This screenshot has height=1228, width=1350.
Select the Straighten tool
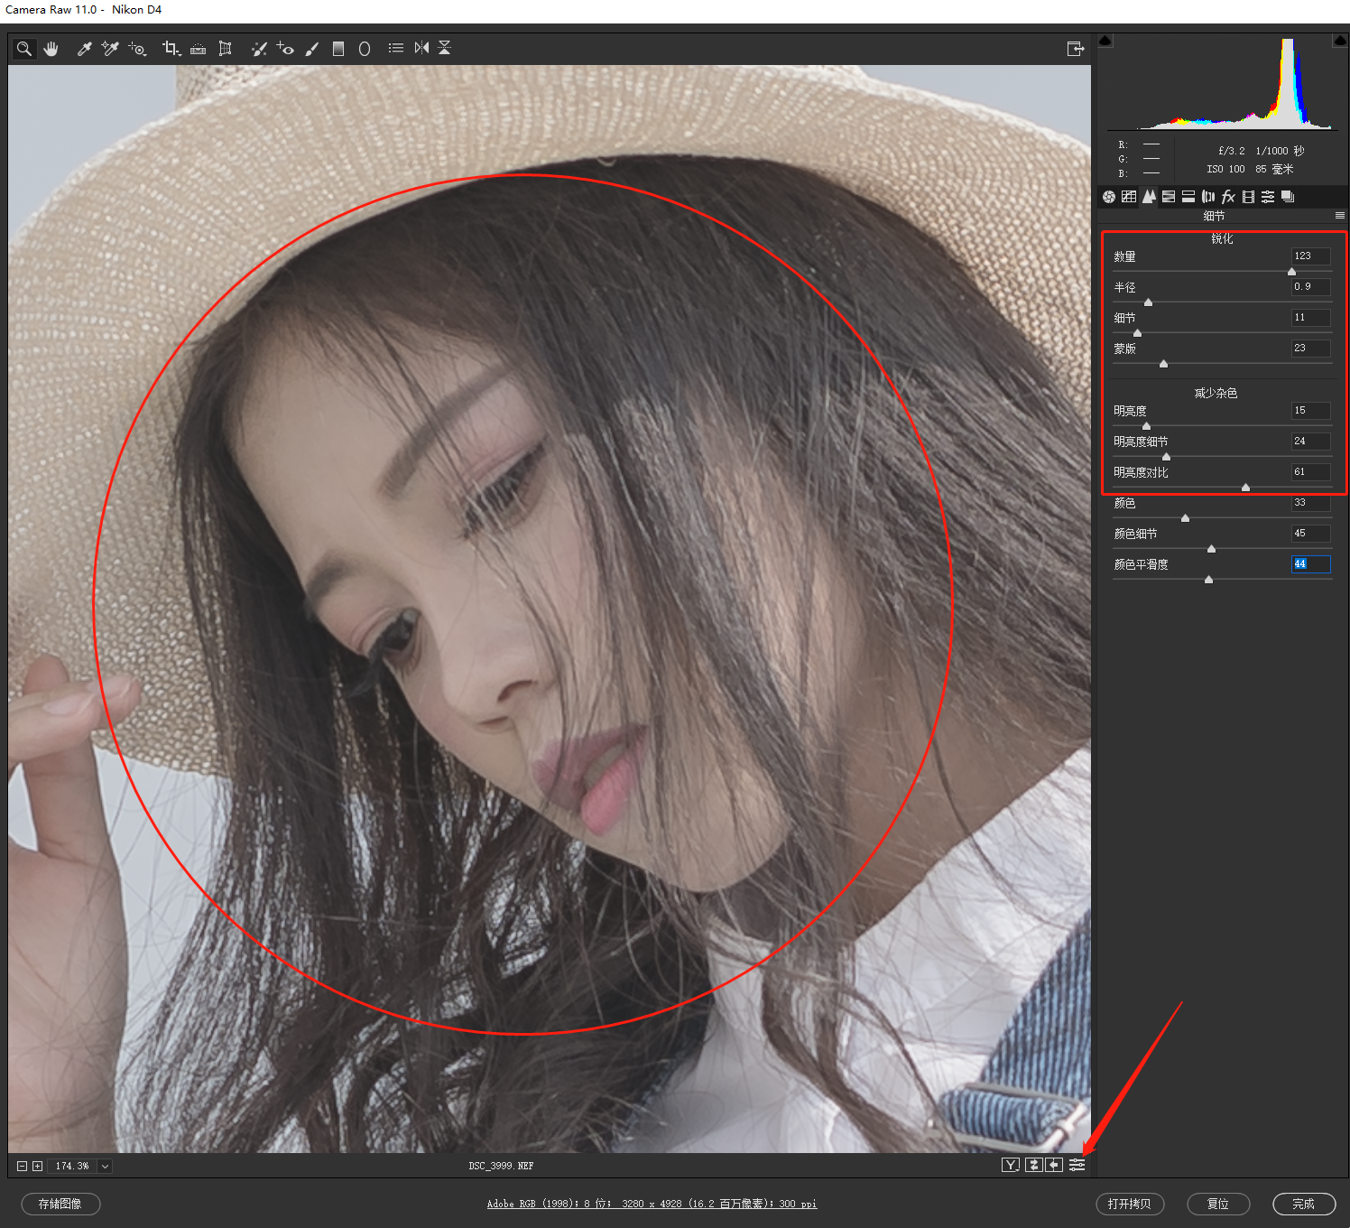click(x=199, y=49)
